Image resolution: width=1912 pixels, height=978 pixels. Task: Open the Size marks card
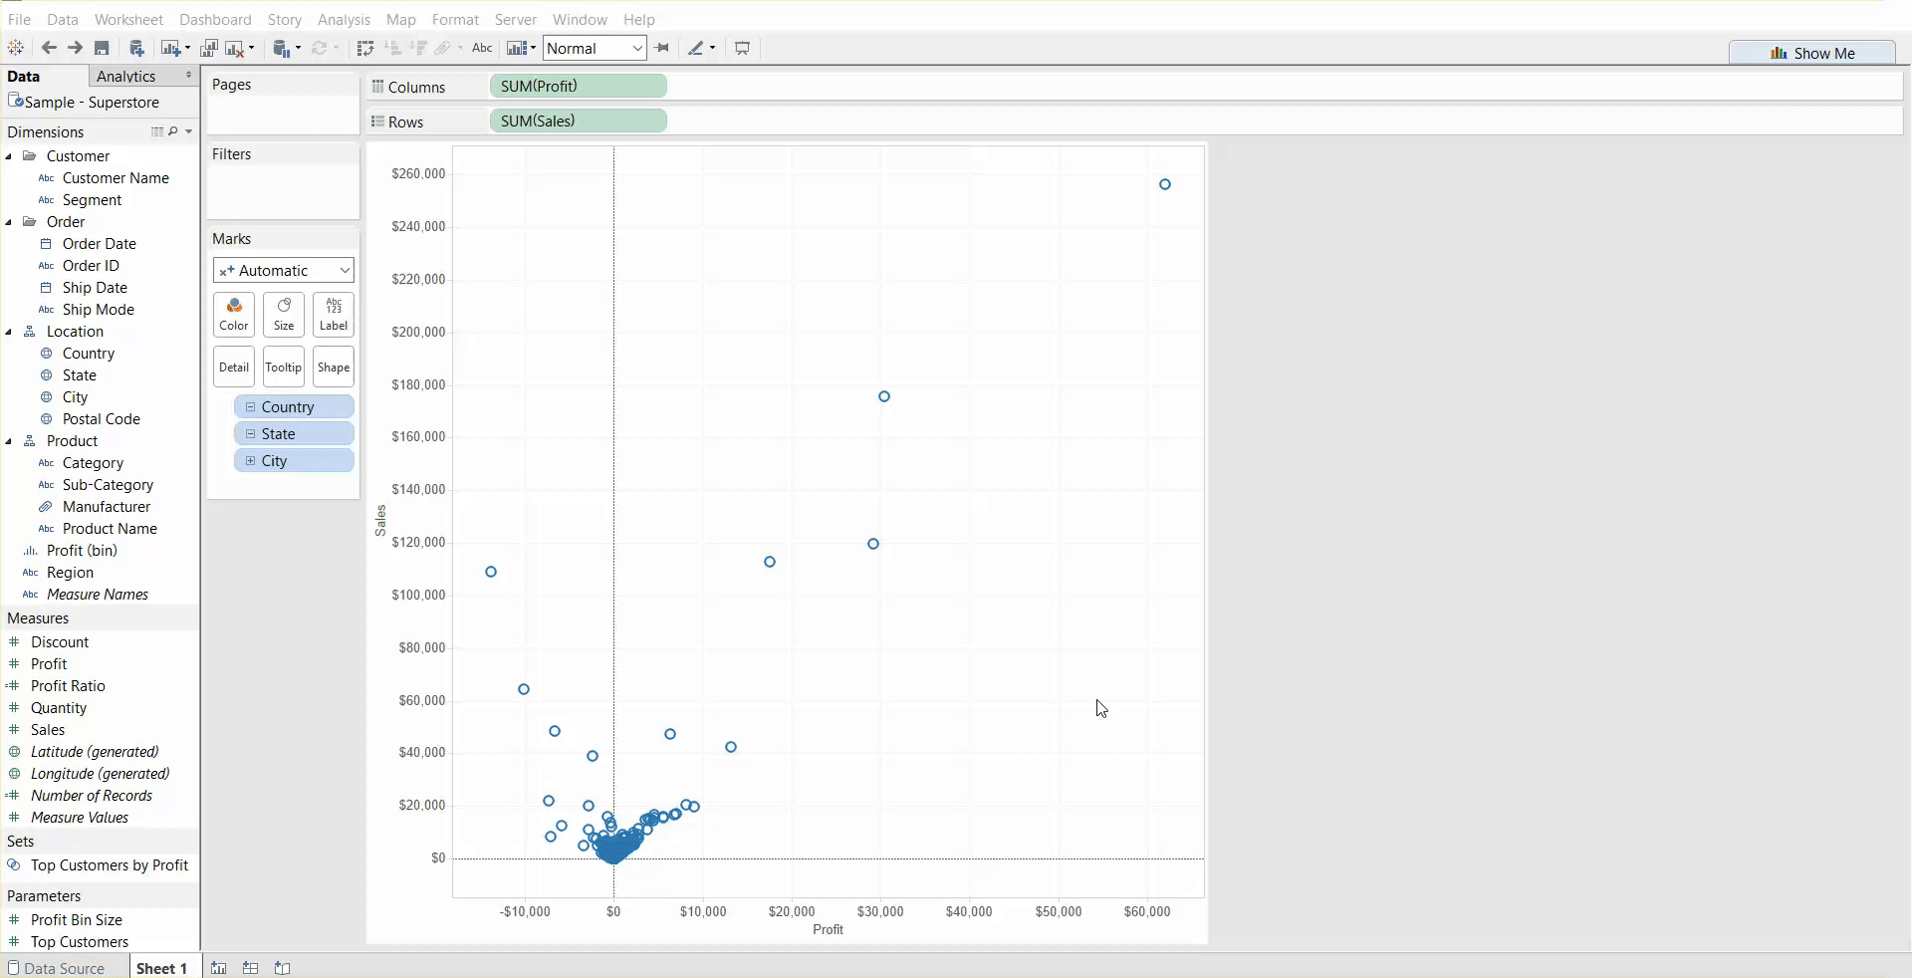pyautogui.click(x=284, y=315)
